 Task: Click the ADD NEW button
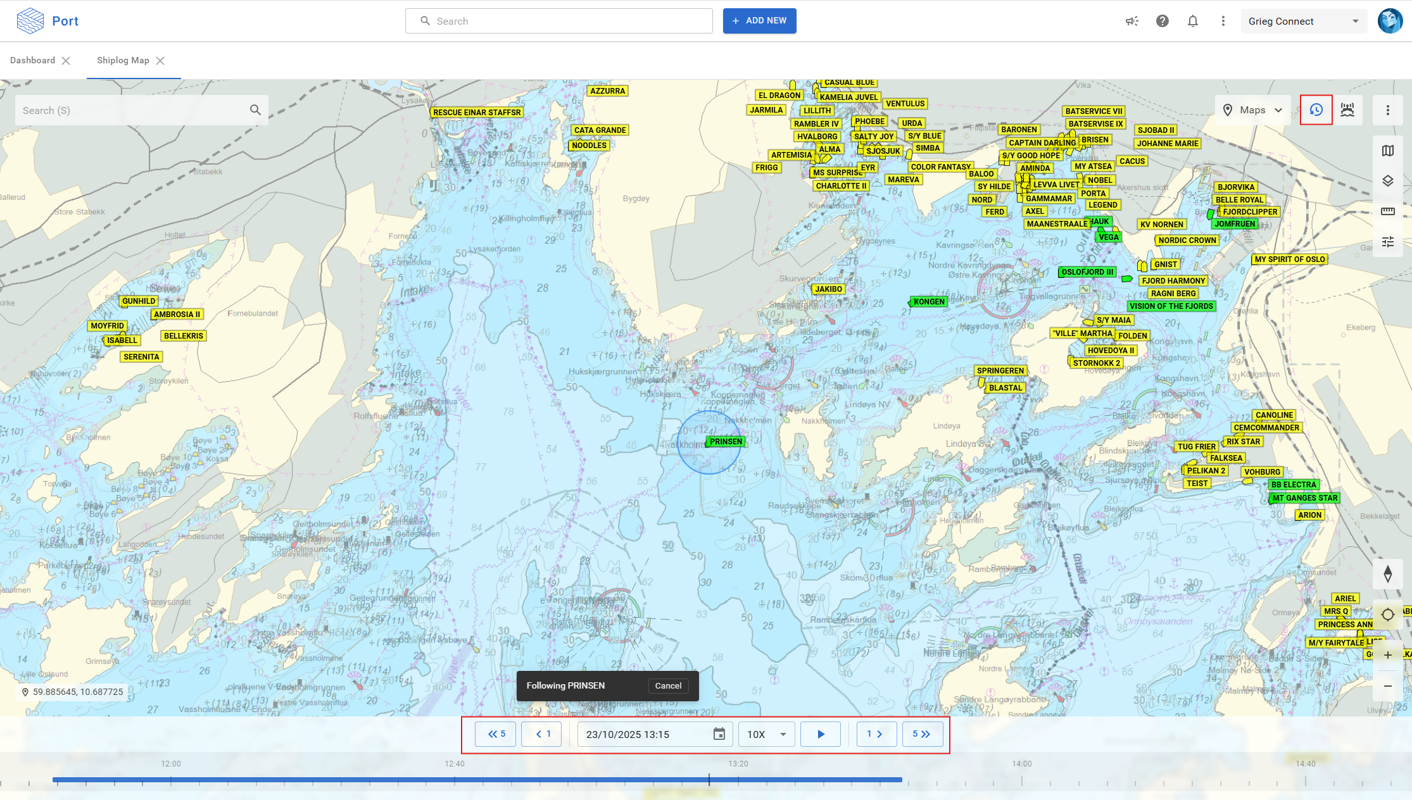(759, 21)
